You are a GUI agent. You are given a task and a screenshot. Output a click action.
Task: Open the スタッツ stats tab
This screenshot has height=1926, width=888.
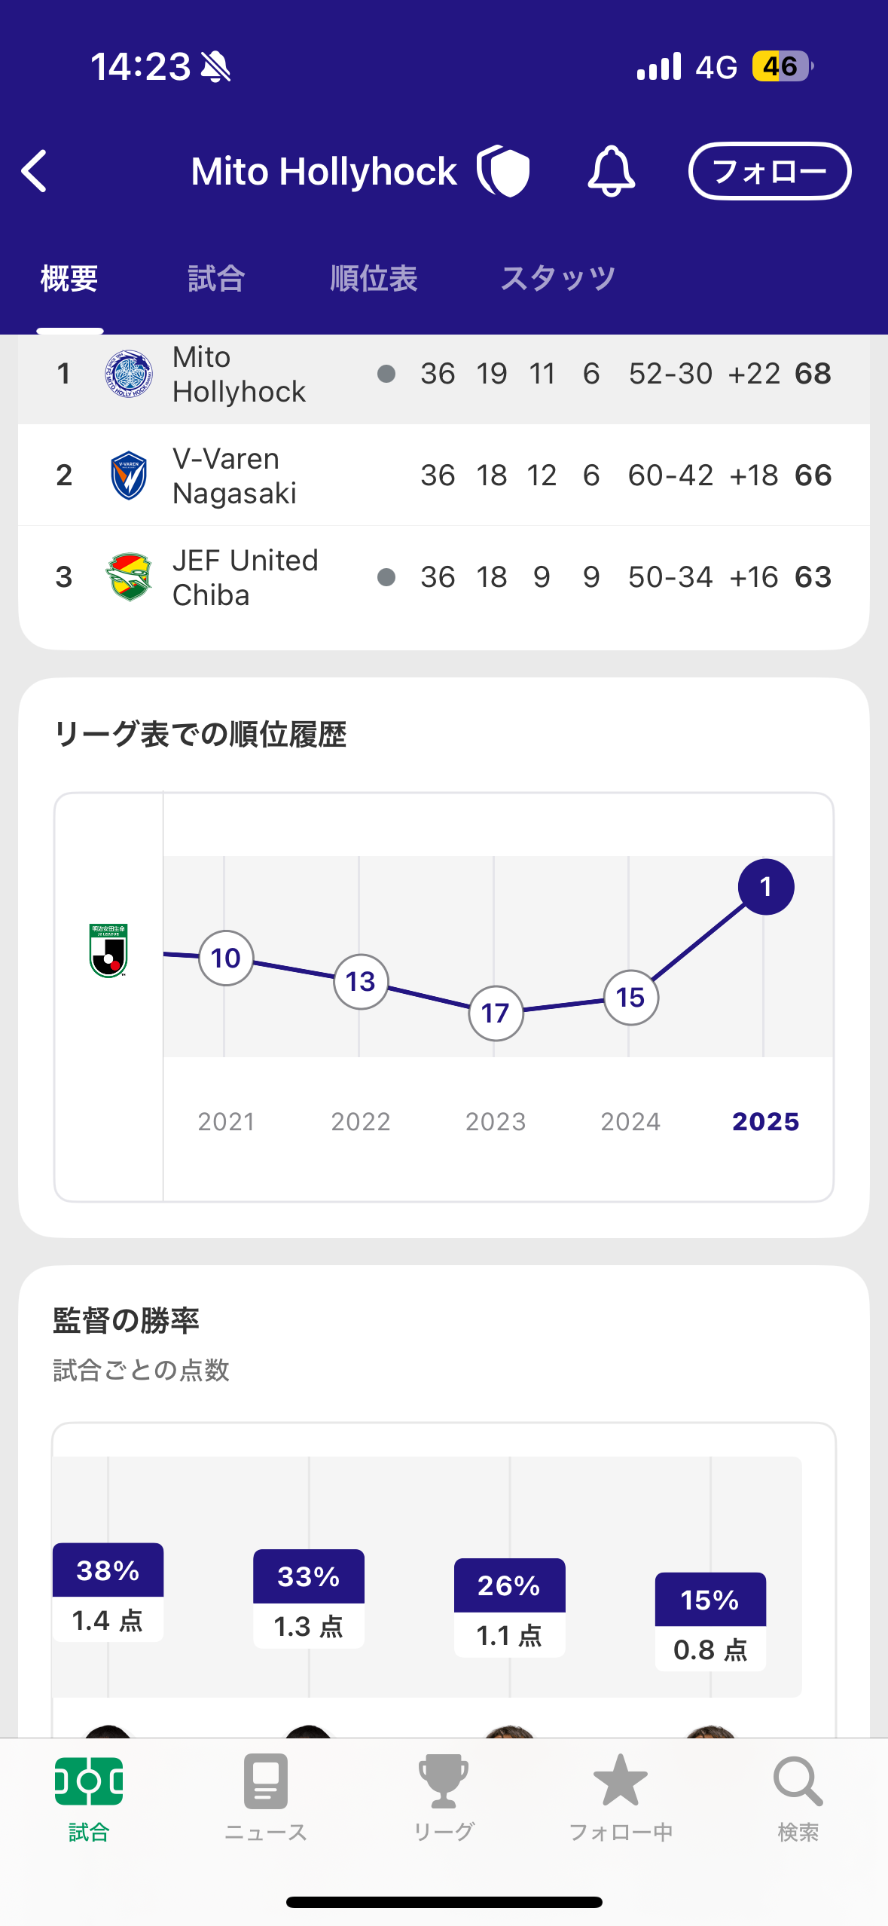tap(557, 279)
